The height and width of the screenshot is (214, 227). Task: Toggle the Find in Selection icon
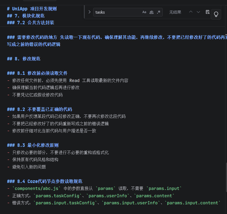(208, 12)
